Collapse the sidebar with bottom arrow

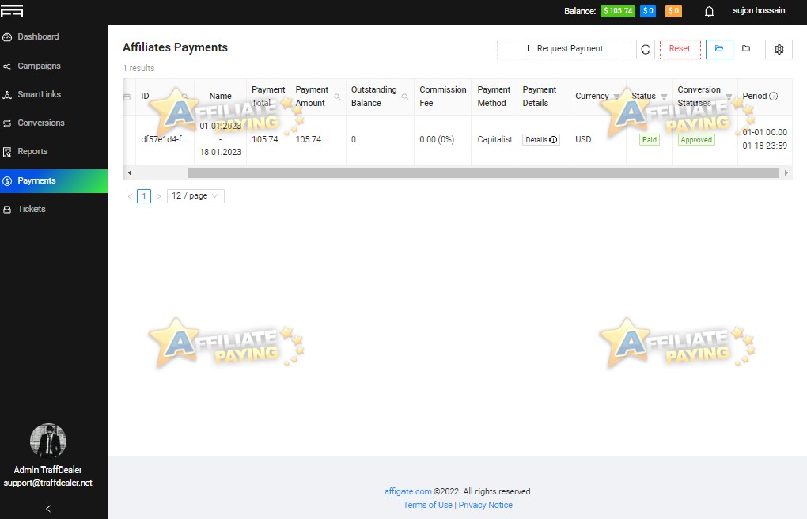click(x=48, y=509)
